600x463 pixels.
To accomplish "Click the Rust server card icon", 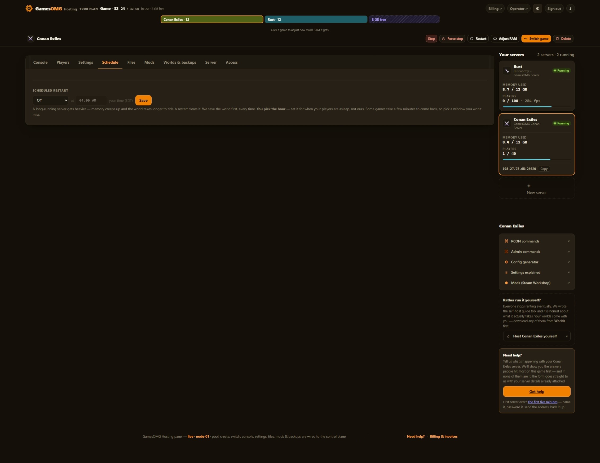I will (x=507, y=71).
